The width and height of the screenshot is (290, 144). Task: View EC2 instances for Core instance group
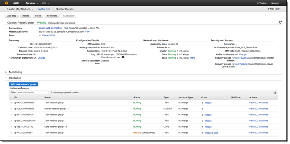(258, 127)
